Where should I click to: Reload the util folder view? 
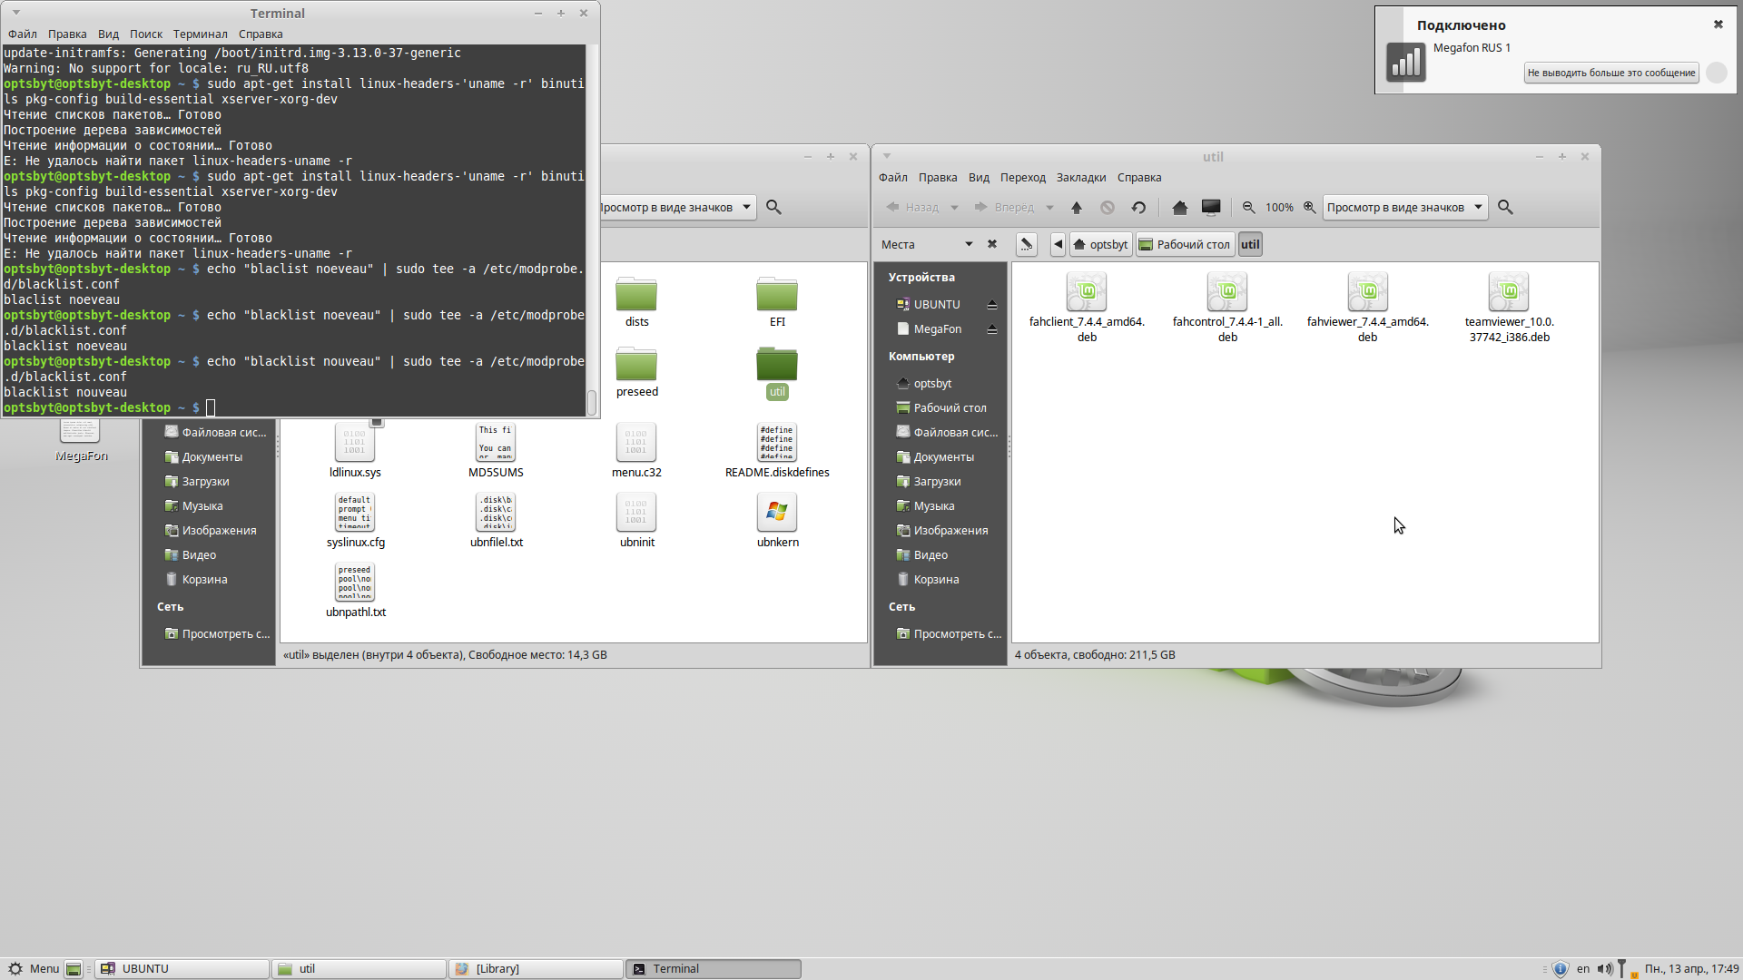[x=1138, y=208]
